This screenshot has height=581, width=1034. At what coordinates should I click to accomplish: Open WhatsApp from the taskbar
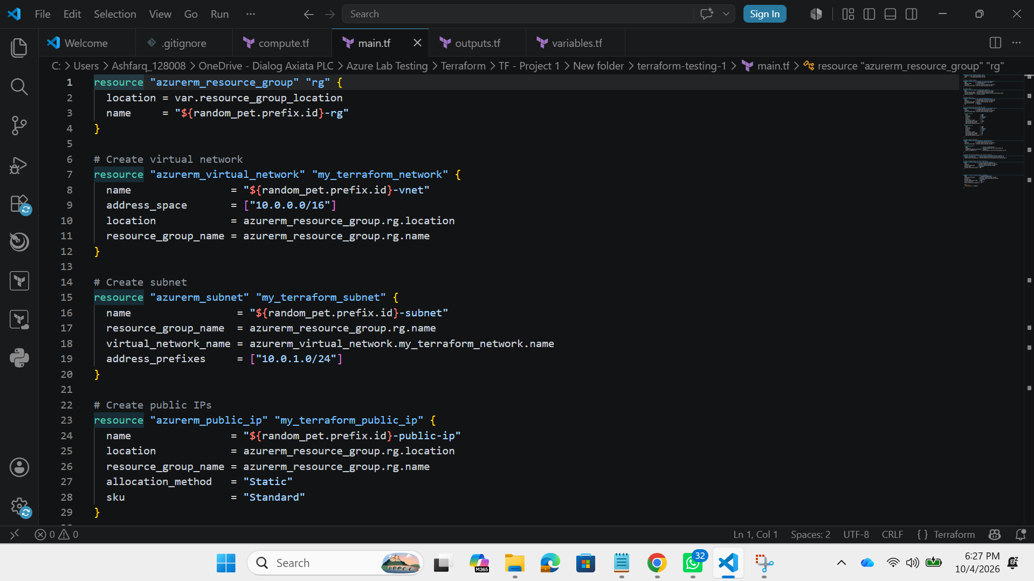point(692,563)
